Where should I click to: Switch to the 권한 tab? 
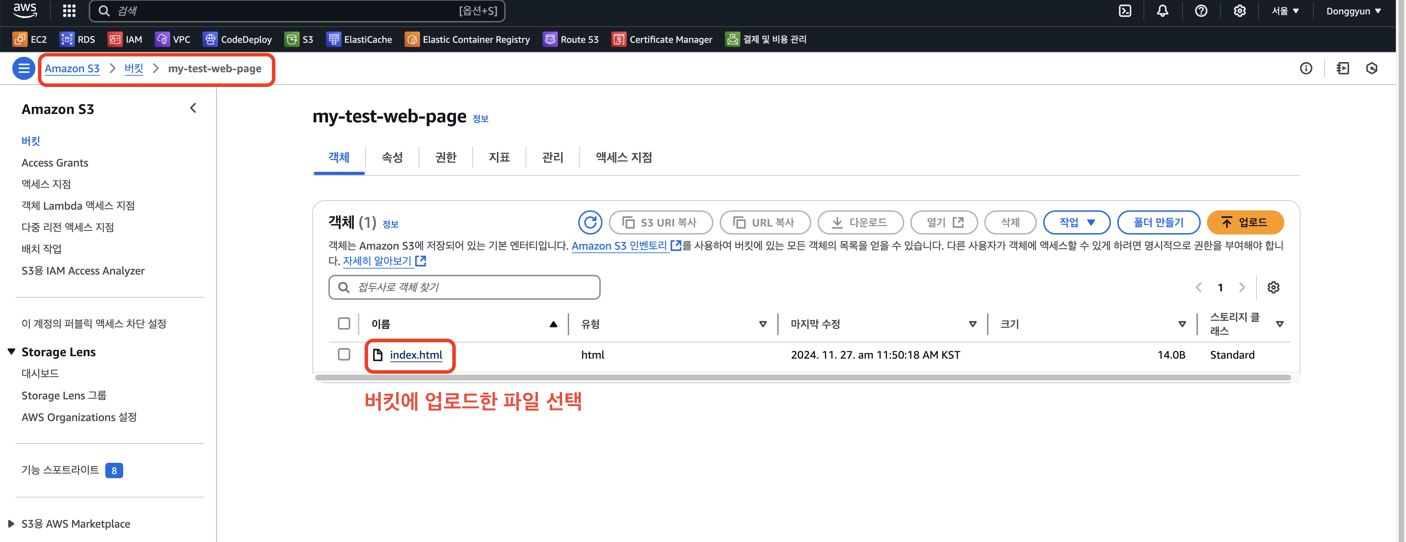446,157
